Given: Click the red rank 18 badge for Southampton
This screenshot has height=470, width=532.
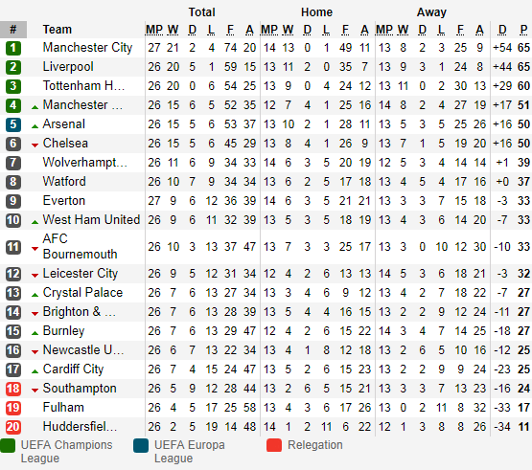Looking at the screenshot, I should pyautogui.click(x=13, y=389).
